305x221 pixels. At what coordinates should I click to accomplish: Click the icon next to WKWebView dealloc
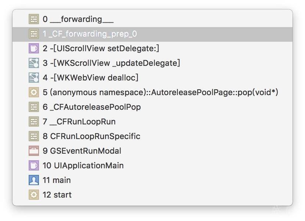pos(34,78)
